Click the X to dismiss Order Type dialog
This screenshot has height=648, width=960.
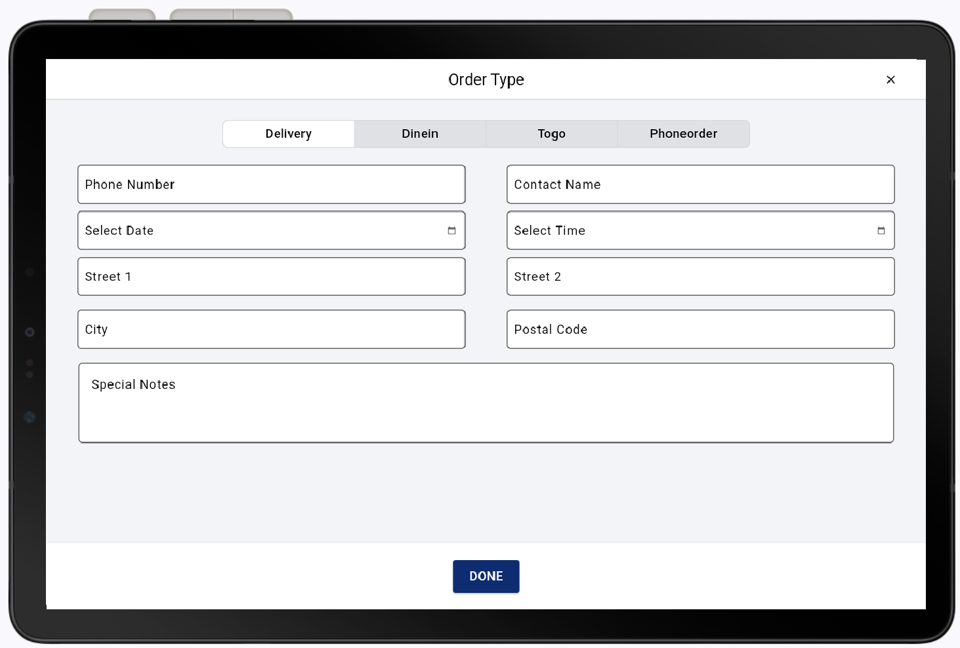(890, 79)
